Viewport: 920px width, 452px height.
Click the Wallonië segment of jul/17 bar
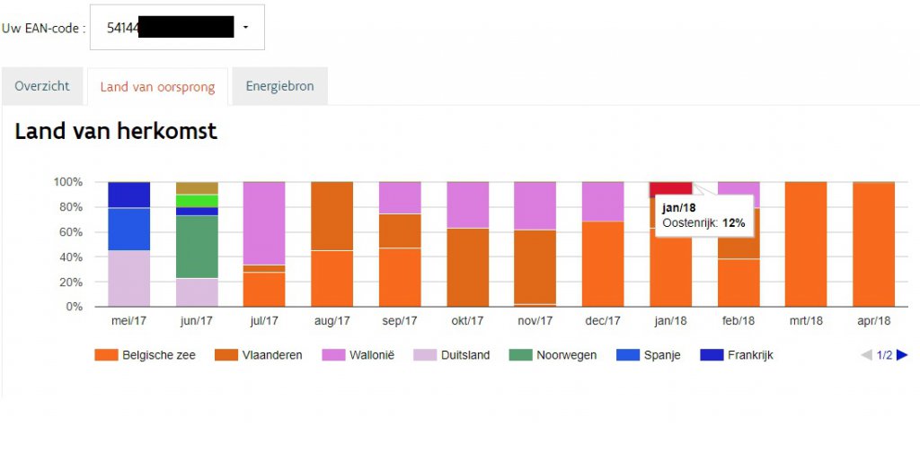tap(264, 223)
